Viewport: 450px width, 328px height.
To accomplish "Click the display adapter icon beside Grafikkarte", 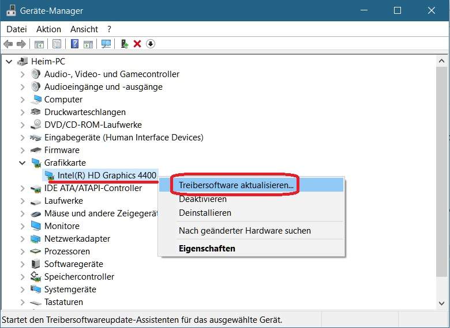I will pos(36,163).
